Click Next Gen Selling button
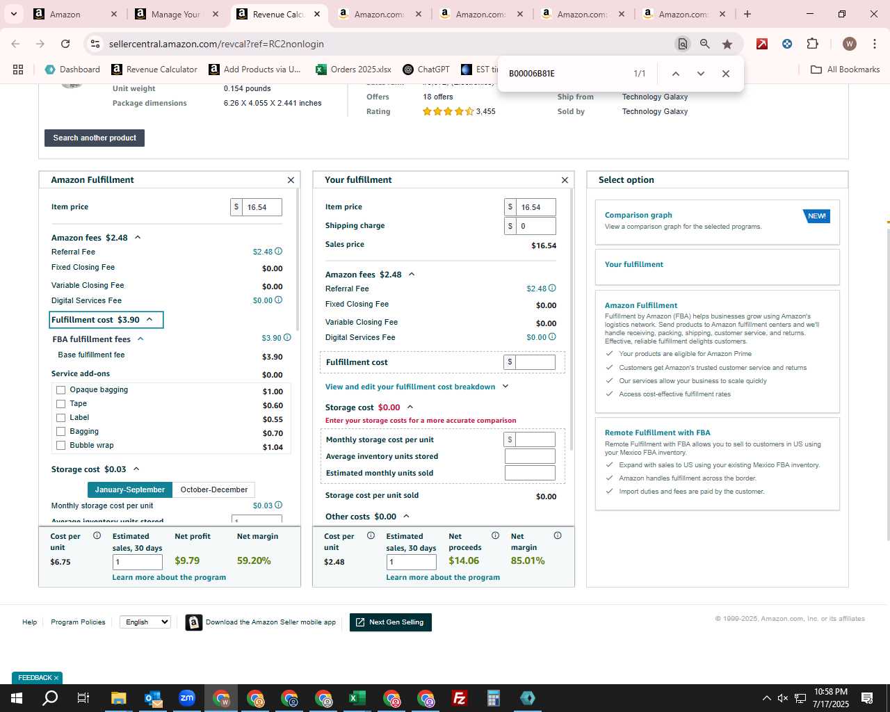 click(390, 622)
